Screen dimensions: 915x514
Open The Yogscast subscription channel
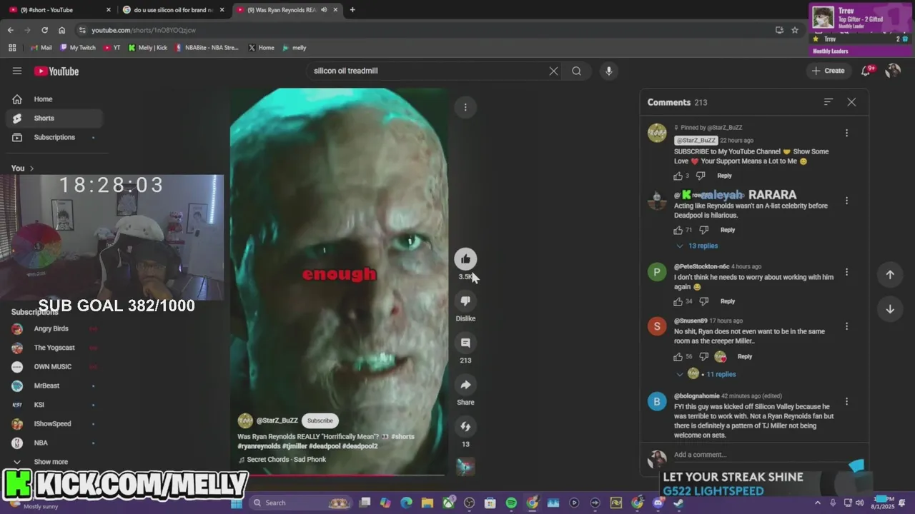point(54,348)
